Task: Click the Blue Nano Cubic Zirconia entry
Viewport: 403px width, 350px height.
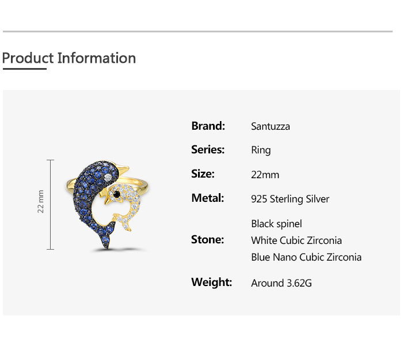Action: tap(306, 257)
